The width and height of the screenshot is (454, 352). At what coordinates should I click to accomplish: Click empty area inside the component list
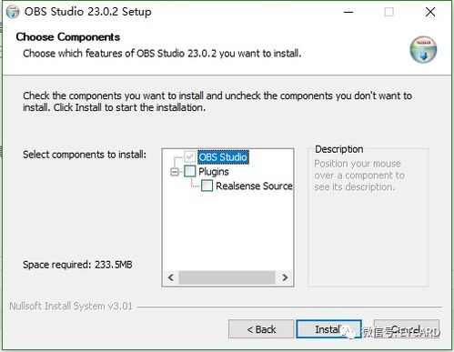pyautogui.click(x=227, y=230)
